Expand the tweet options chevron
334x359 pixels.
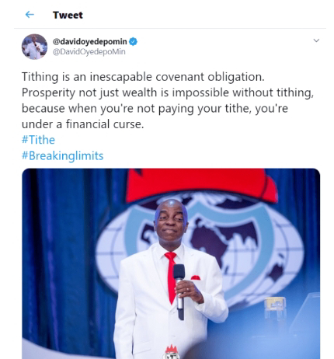(316, 40)
